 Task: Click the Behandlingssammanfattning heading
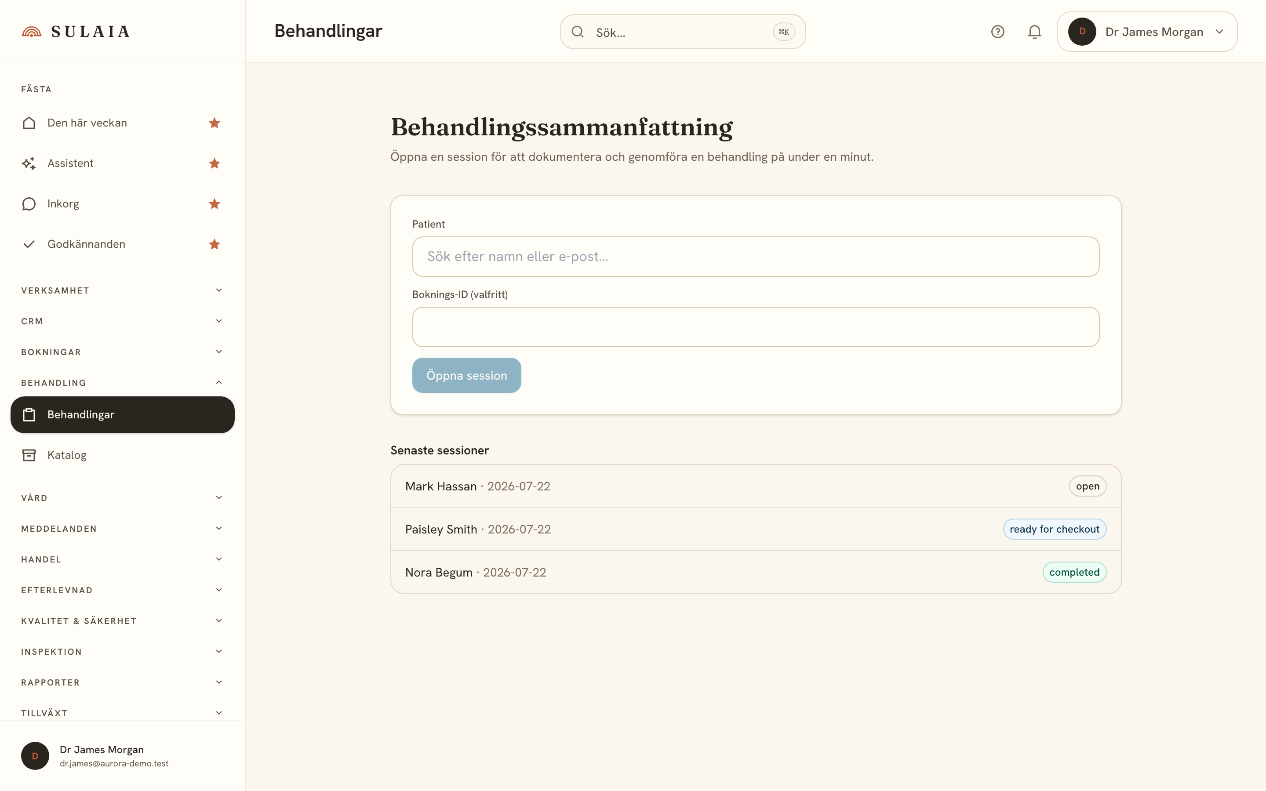[562, 127]
